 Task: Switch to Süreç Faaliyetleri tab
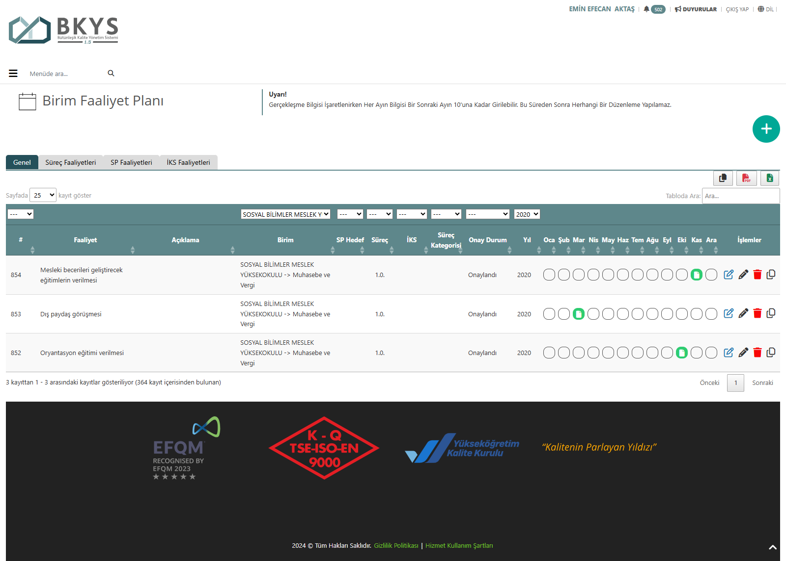71,162
